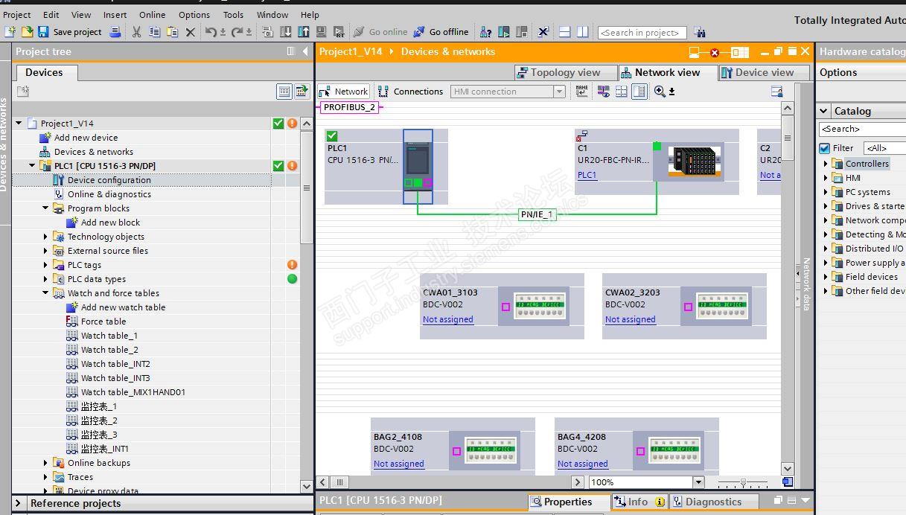Viewport: 906px width, 515px height.
Task: Select the PLC1 CPU device image
Action: click(x=418, y=167)
